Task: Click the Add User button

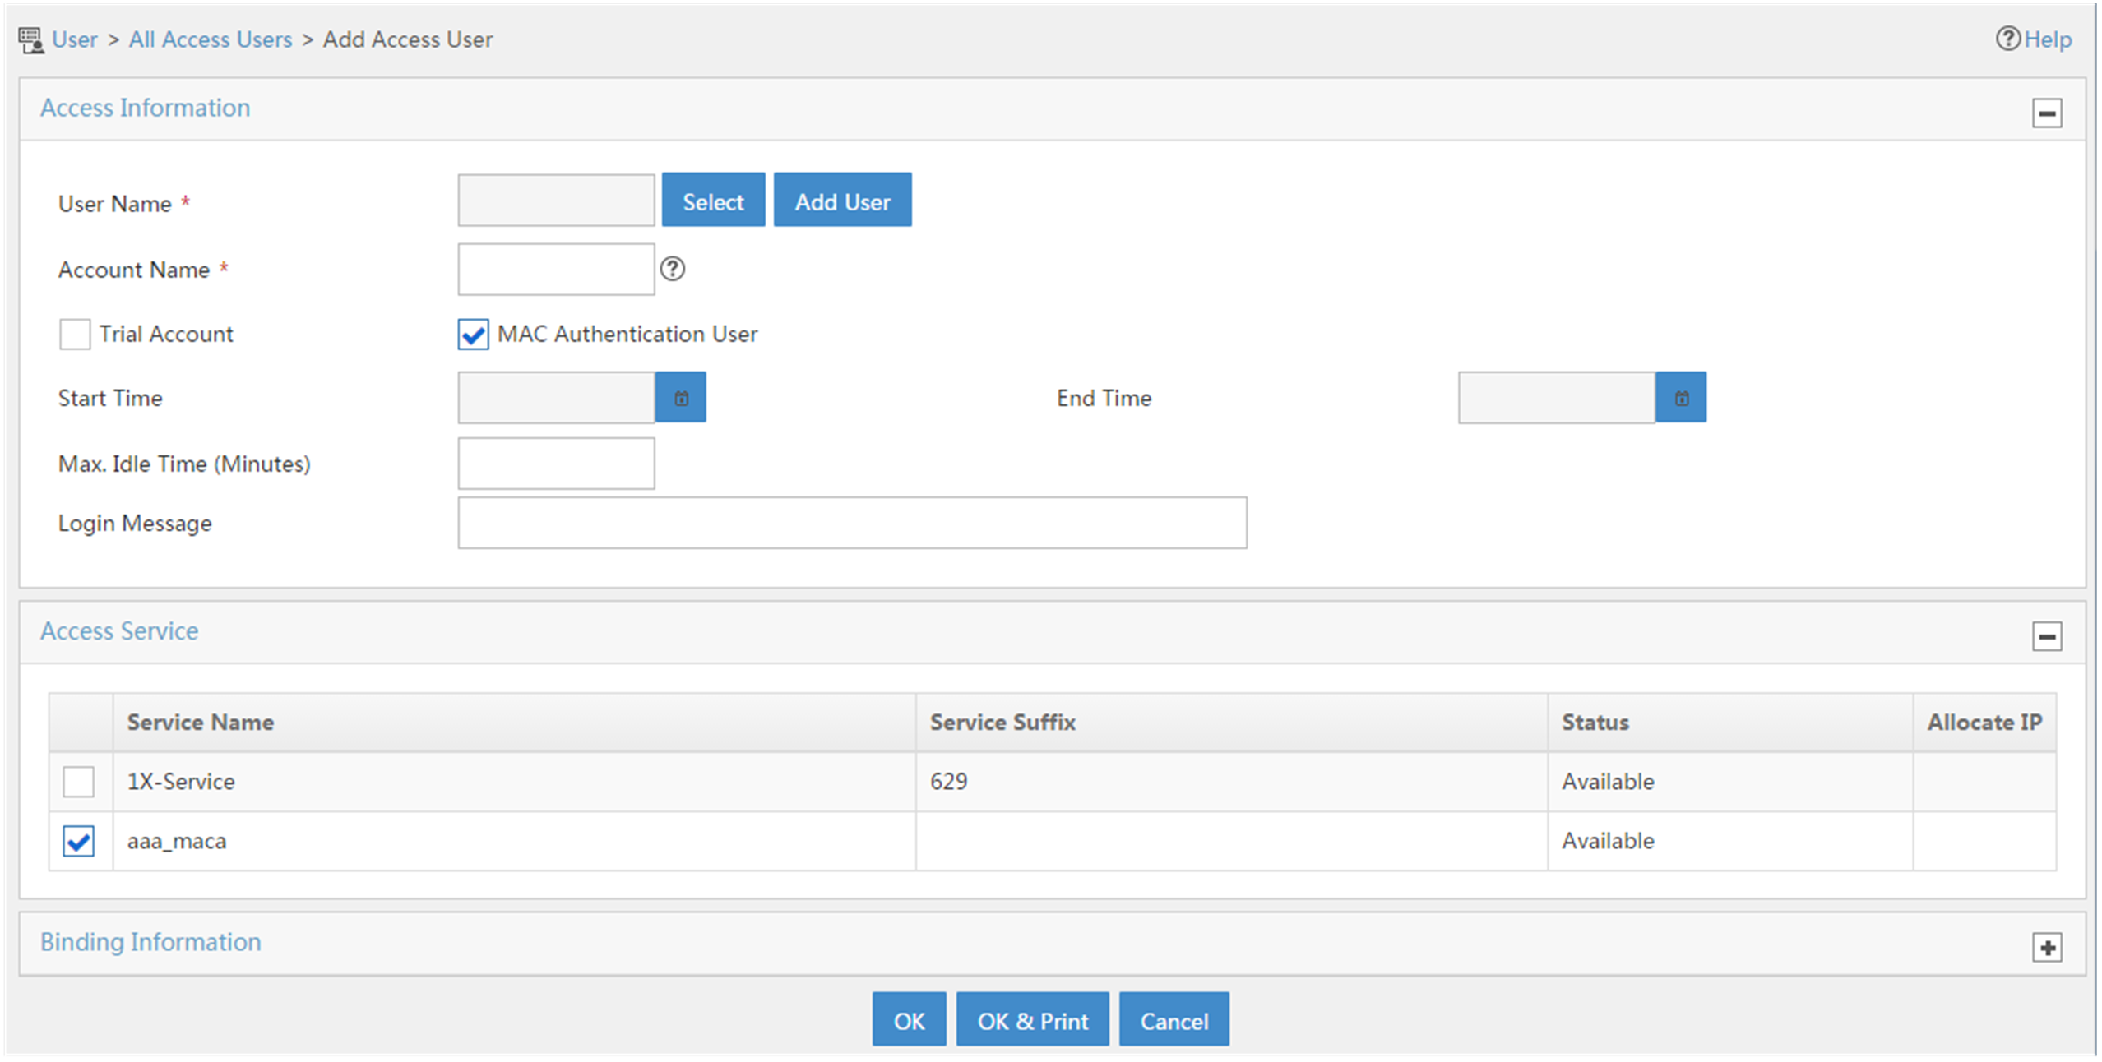Action: [842, 200]
